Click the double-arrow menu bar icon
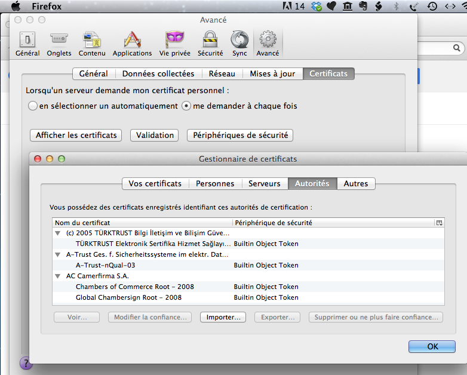 coord(450,6)
